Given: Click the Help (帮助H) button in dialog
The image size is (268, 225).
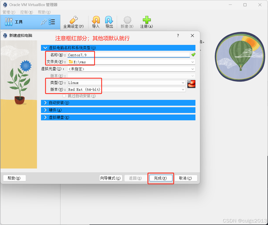Looking at the screenshot, I should tap(14, 178).
